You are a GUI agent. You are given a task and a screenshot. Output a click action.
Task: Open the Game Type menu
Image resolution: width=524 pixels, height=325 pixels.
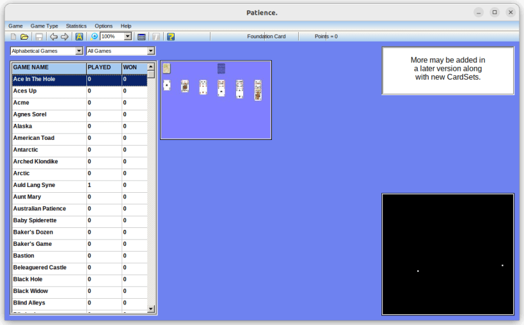pyautogui.click(x=44, y=26)
